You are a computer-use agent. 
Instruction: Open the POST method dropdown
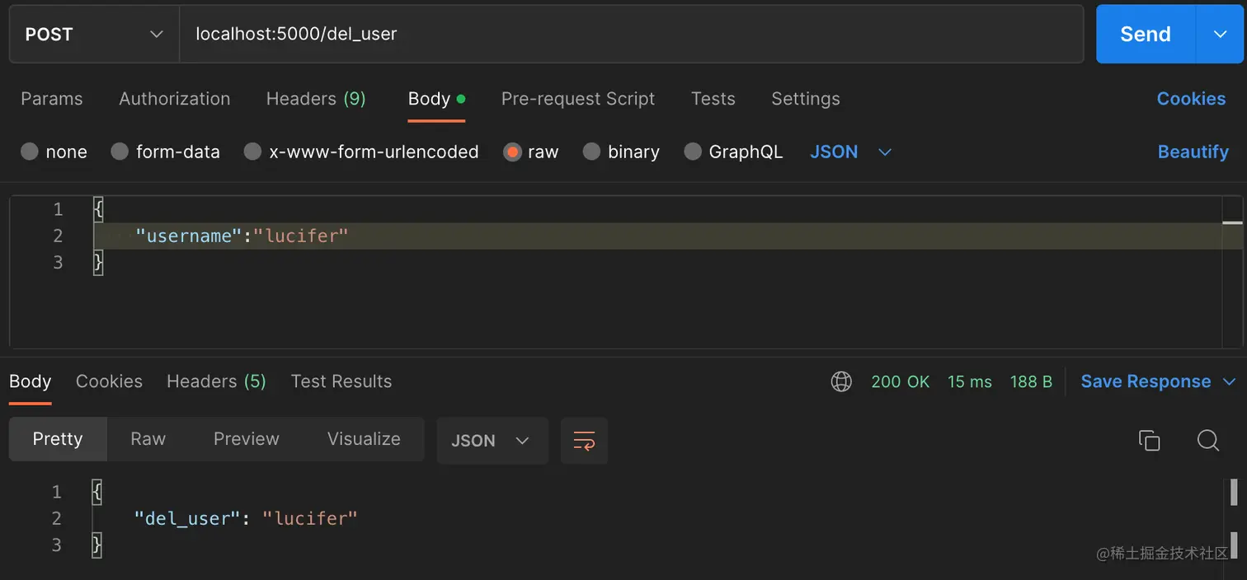[94, 34]
